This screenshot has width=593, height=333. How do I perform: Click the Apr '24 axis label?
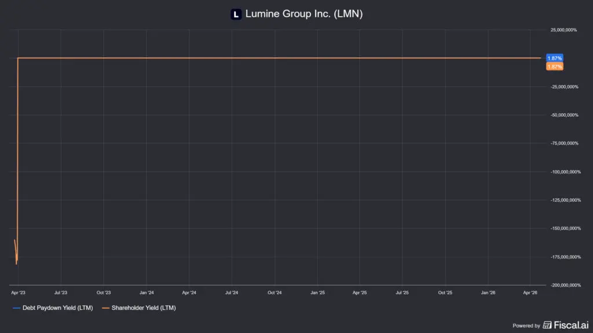pyautogui.click(x=189, y=293)
